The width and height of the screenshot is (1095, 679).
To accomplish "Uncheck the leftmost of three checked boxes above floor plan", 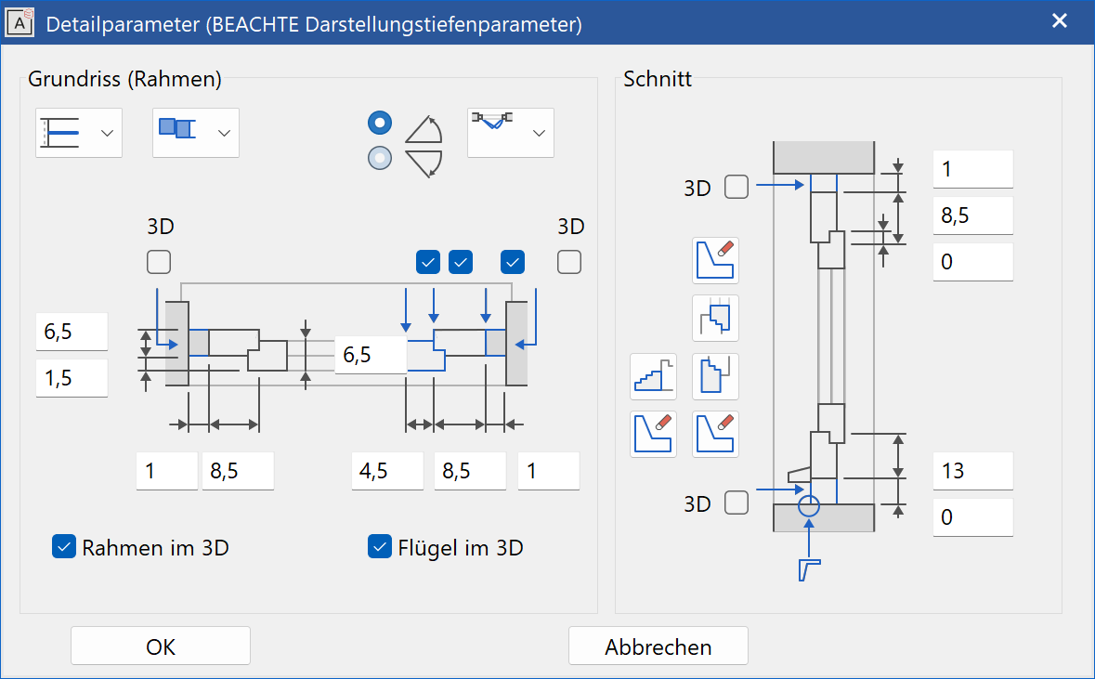I will click(x=428, y=262).
